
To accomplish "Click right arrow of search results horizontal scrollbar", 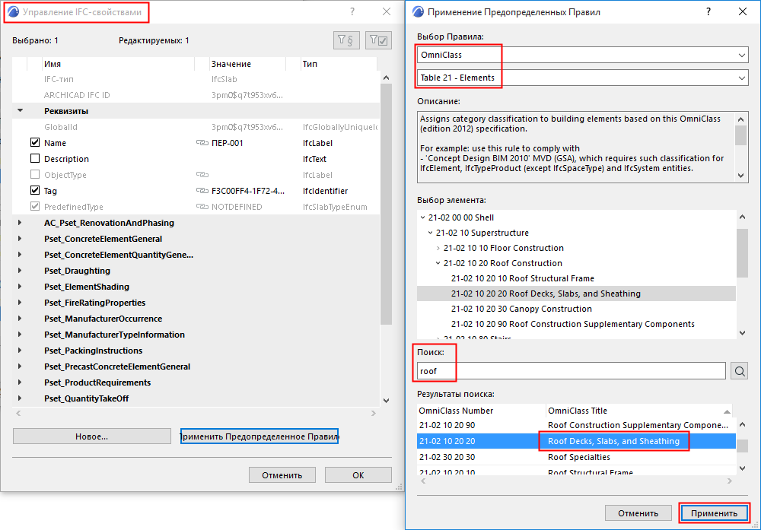I will pos(730,481).
